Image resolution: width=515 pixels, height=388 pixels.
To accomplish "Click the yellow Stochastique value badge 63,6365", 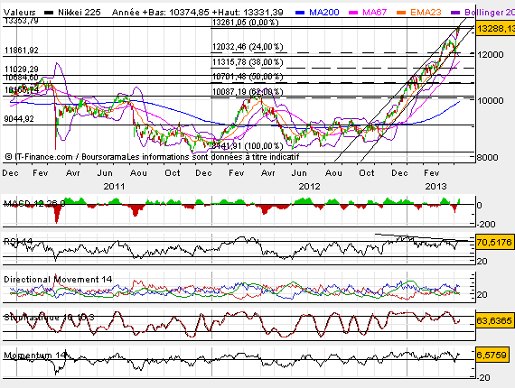I will tap(494, 320).
